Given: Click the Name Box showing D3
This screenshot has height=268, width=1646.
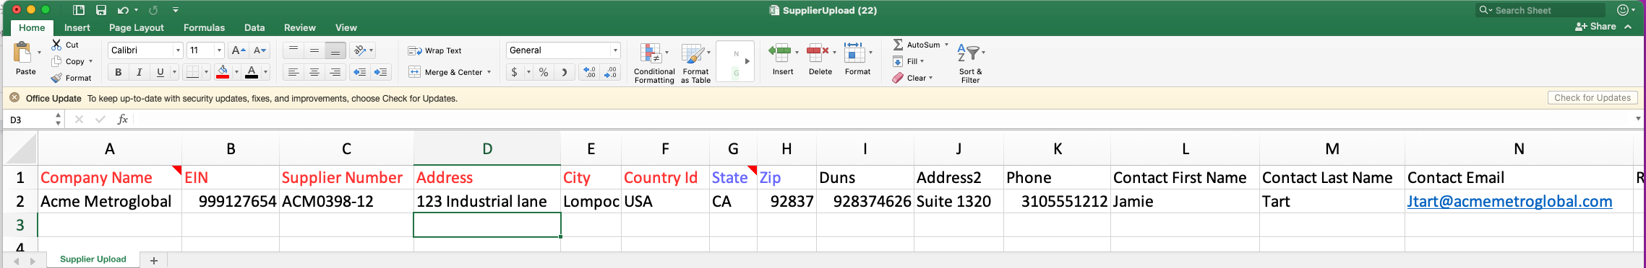Looking at the screenshot, I should pos(29,120).
